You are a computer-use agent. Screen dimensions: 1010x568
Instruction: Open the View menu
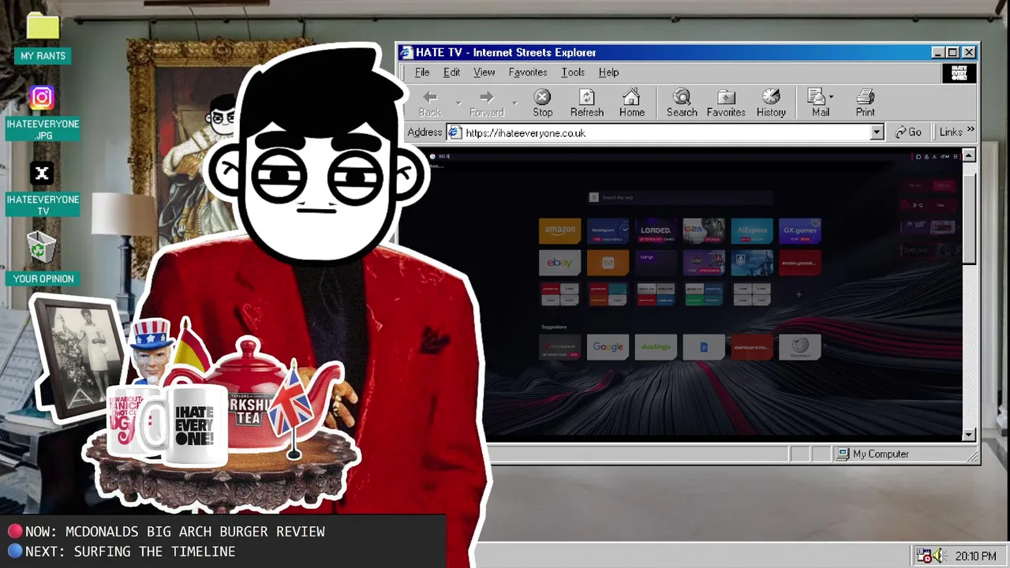(x=484, y=73)
